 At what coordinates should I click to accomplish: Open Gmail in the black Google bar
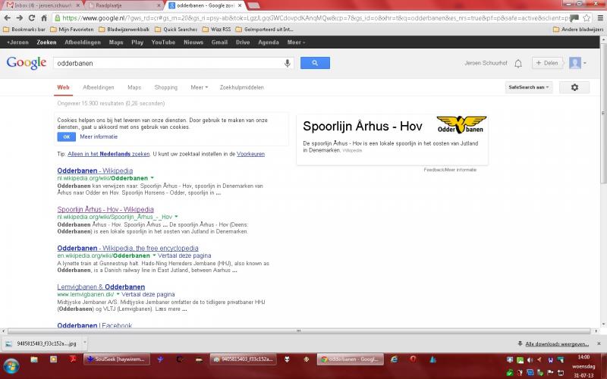tap(219, 42)
